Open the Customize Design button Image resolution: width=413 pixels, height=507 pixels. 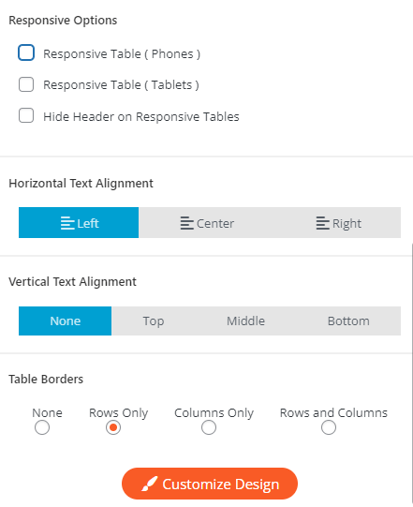click(210, 484)
